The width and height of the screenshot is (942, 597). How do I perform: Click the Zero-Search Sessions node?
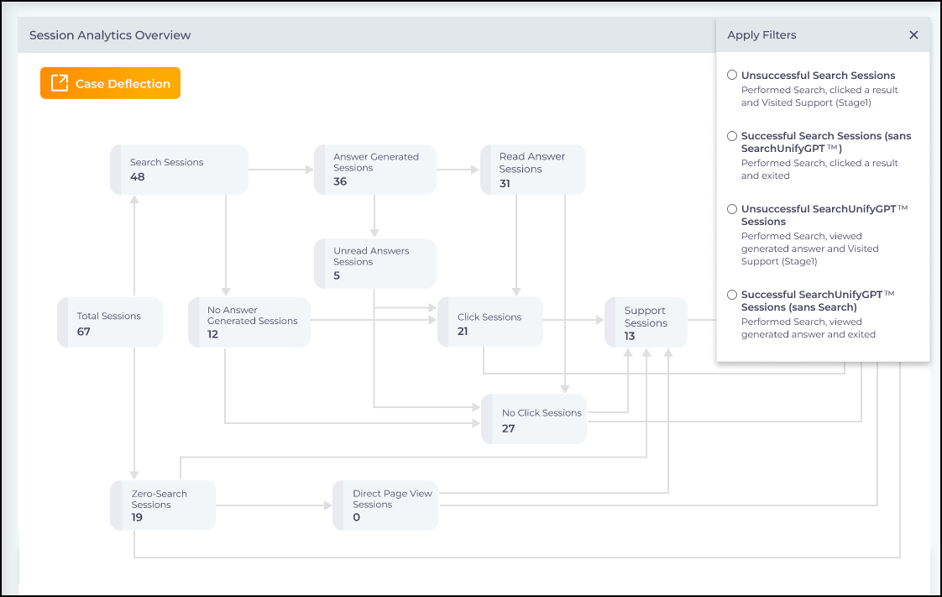163,505
